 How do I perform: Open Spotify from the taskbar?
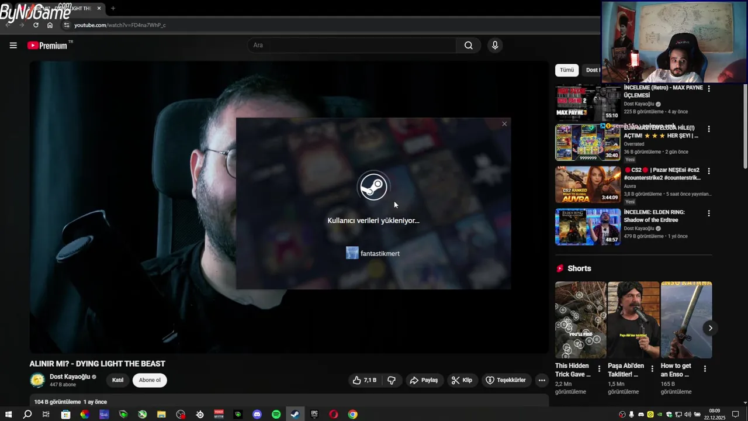click(276, 415)
